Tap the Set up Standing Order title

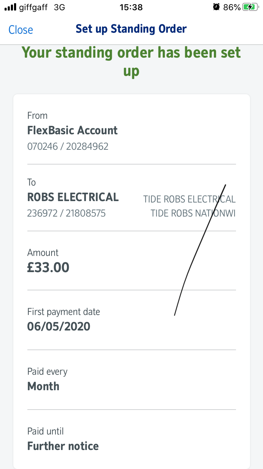[x=131, y=29]
